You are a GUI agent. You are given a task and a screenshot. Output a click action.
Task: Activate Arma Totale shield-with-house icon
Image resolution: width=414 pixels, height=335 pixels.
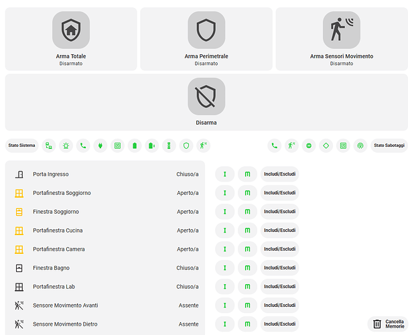[x=71, y=30]
